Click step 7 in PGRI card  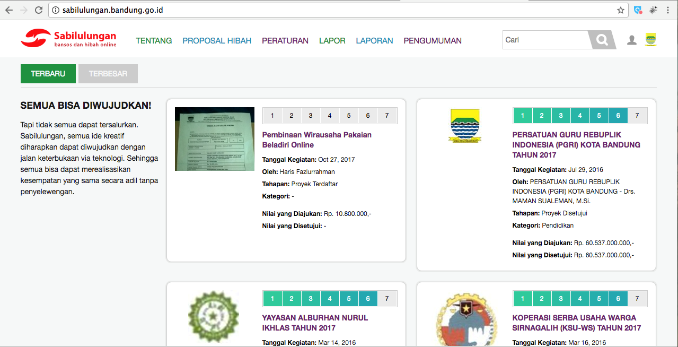click(637, 116)
